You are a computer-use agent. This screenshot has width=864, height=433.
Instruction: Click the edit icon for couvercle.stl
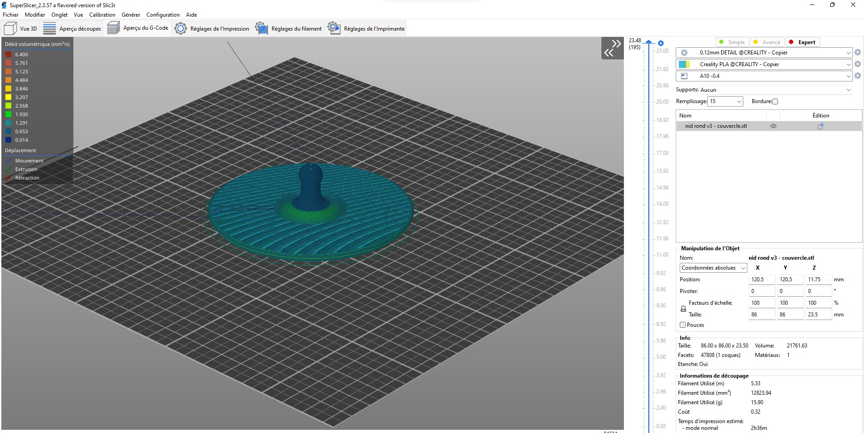pyautogui.click(x=820, y=126)
